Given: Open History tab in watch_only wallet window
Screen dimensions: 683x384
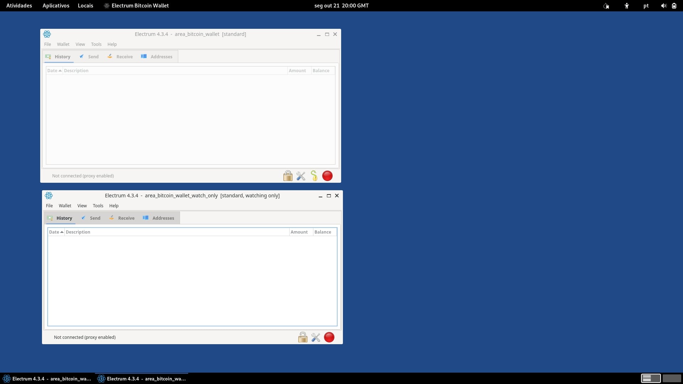Looking at the screenshot, I should tap(60, 218).
